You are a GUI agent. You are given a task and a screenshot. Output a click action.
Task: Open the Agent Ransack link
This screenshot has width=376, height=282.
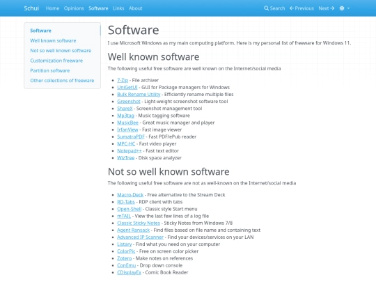click(133, 230)
